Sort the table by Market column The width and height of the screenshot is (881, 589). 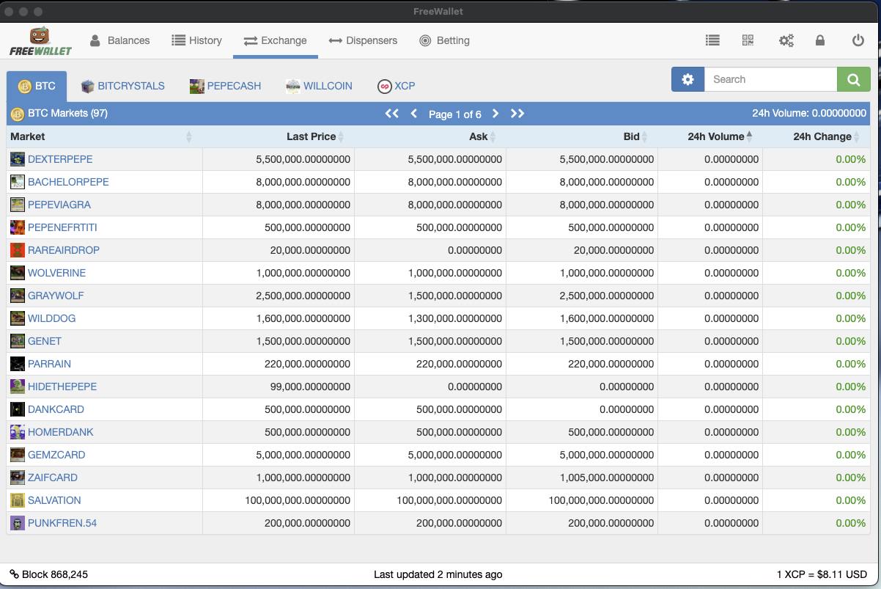click(x=104, y=136)
